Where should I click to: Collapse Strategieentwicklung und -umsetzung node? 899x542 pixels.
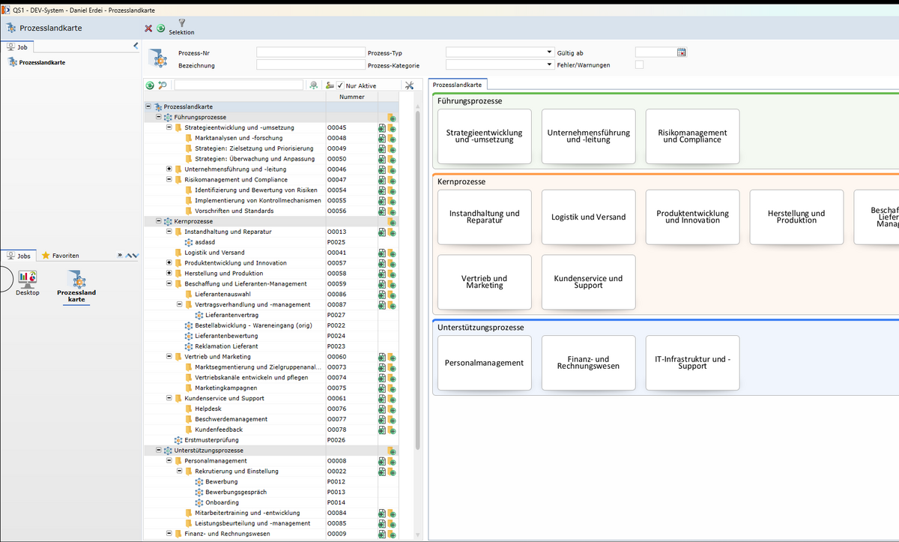tap(169, 127)
